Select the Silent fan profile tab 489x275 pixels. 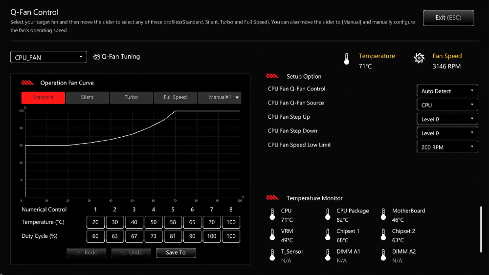coord(87,98)
